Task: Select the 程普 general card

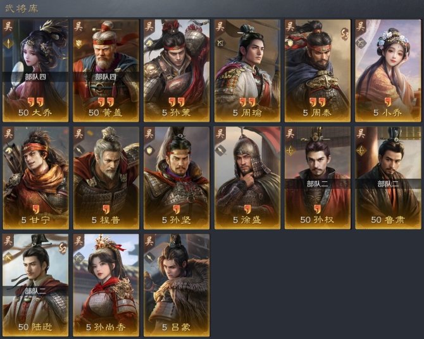Action: [106, 178]
